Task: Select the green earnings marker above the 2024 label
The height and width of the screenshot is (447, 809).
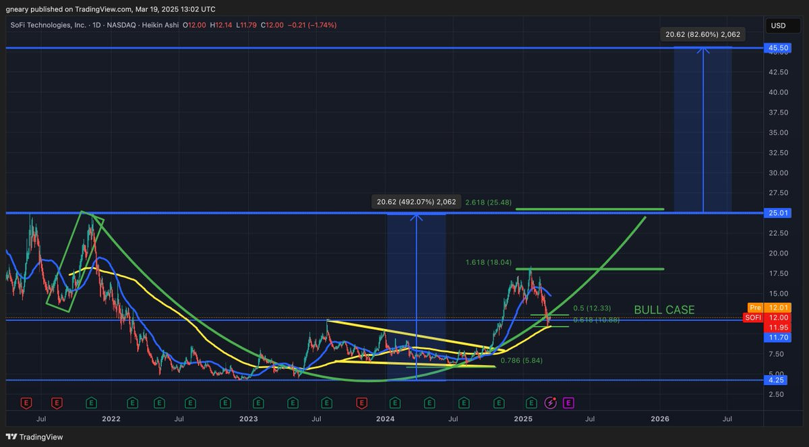Action: (395, 403)
